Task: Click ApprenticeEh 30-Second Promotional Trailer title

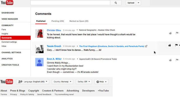Action: coord(98,59)
